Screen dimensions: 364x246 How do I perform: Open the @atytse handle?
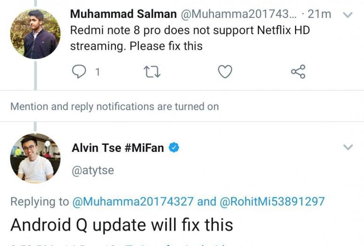point(93,170)
